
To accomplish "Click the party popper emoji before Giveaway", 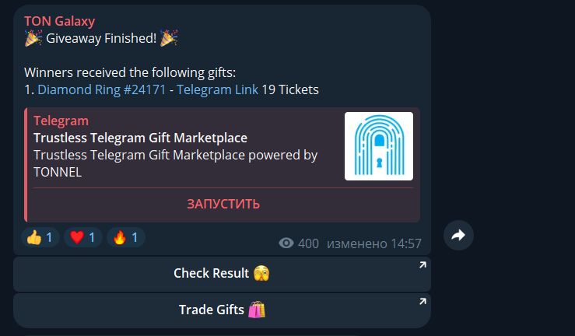I will coord(33,38).
